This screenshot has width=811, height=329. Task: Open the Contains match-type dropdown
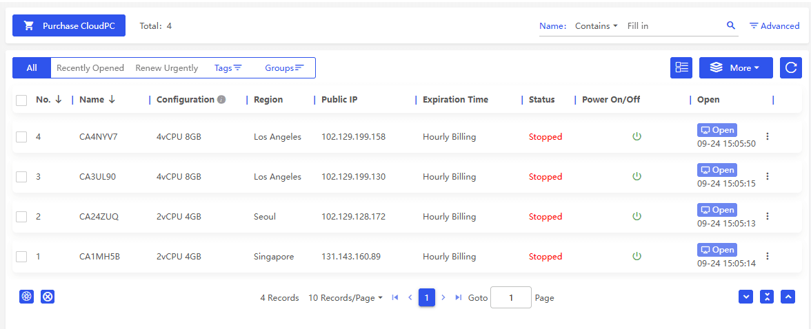click(597, 26)
